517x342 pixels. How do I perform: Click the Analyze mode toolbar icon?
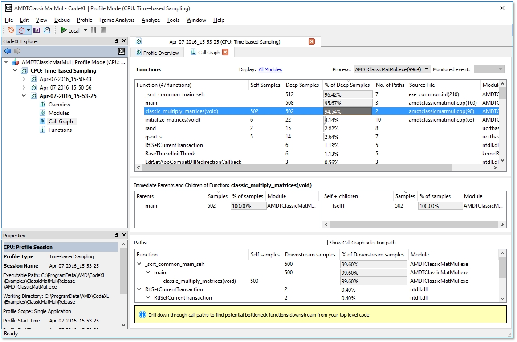pos(47,30)
